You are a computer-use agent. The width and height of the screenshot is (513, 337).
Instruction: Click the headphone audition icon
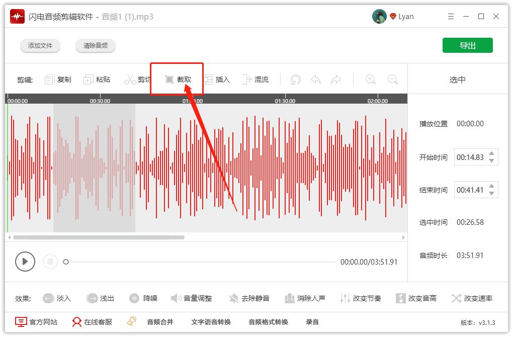point(295,79)
